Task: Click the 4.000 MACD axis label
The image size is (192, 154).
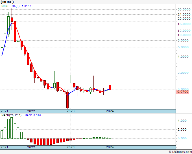Action: pyautogui.click(x=182, y=121)
